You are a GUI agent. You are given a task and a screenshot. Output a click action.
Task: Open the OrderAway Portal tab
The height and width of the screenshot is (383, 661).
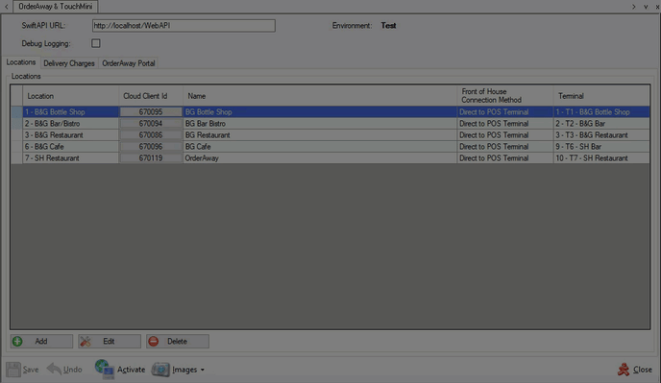[x=129, y=63]
